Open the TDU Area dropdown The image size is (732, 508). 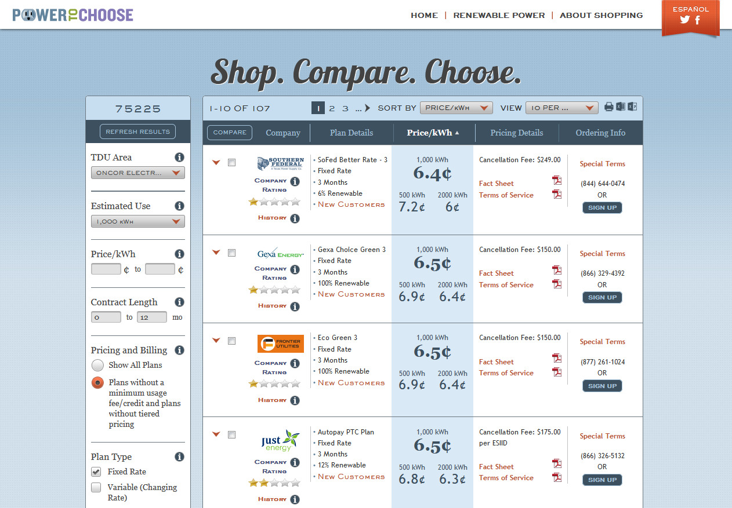click(x=138, y=173)
